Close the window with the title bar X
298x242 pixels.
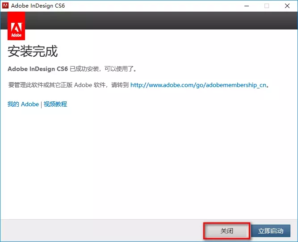click(x=287, y=6)
